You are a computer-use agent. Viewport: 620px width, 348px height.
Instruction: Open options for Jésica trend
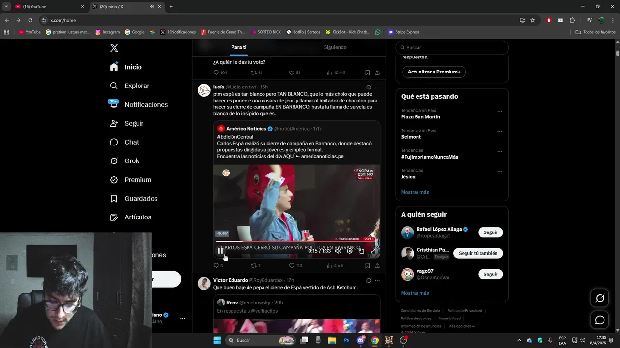500,172
